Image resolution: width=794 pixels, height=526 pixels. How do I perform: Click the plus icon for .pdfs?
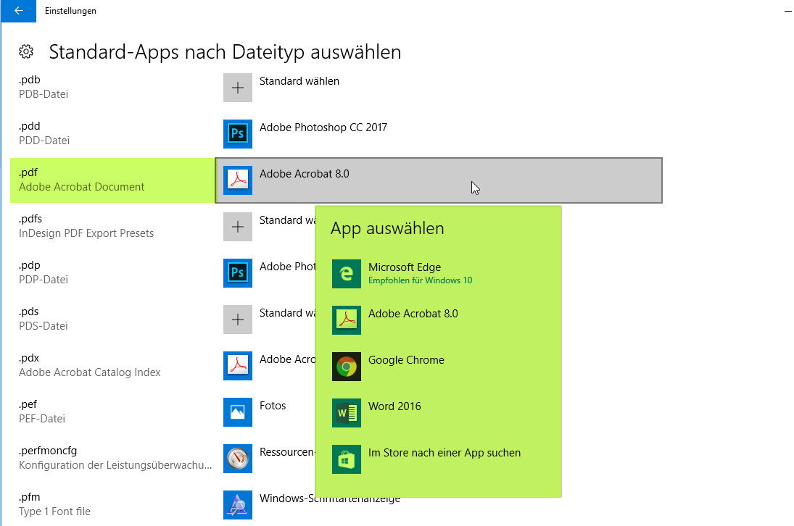pyautogui.click(x=238, y=227)
